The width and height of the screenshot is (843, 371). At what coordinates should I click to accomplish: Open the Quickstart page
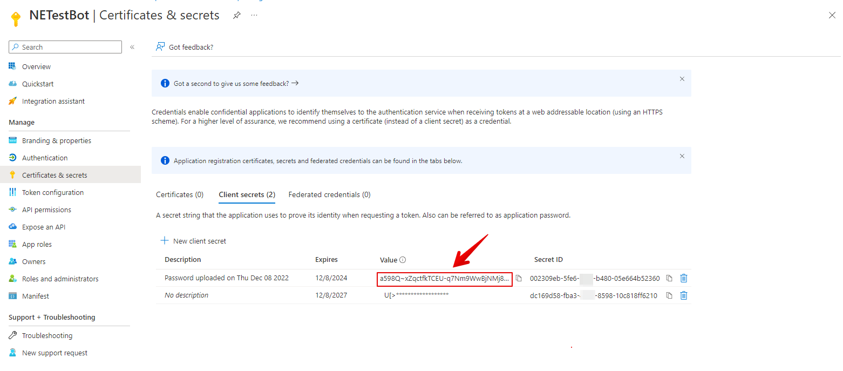click(38, 84)
